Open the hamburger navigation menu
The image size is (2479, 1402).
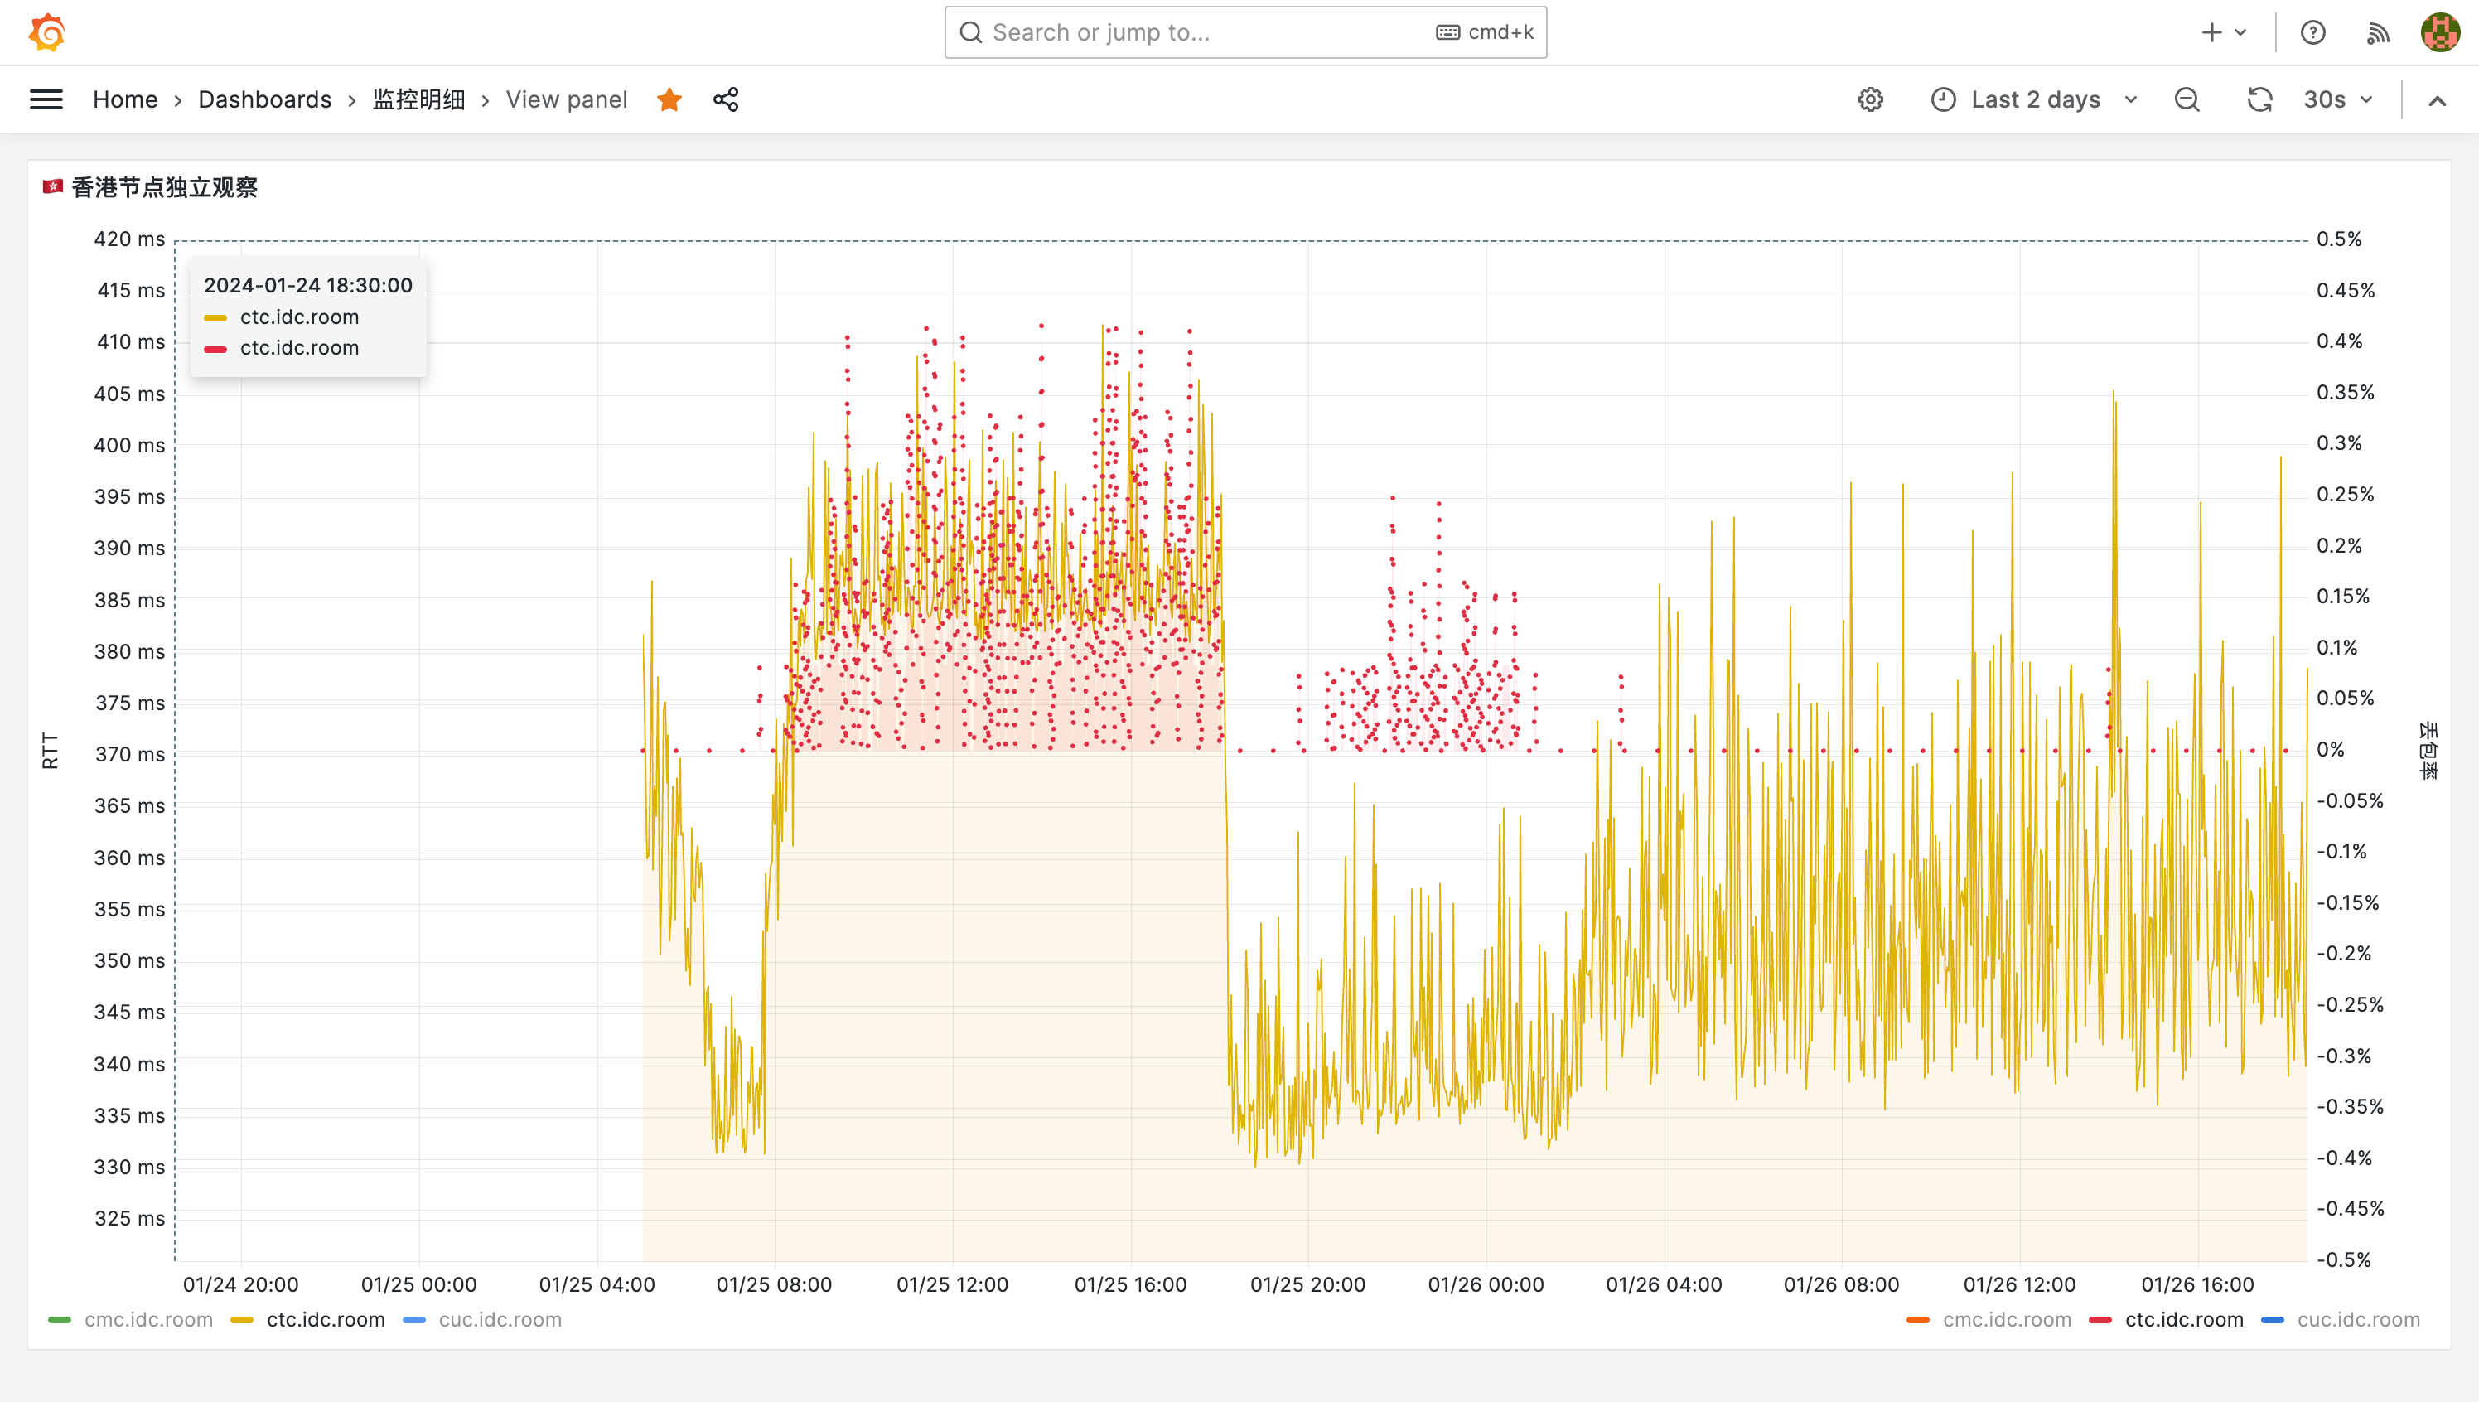[46, 99]
